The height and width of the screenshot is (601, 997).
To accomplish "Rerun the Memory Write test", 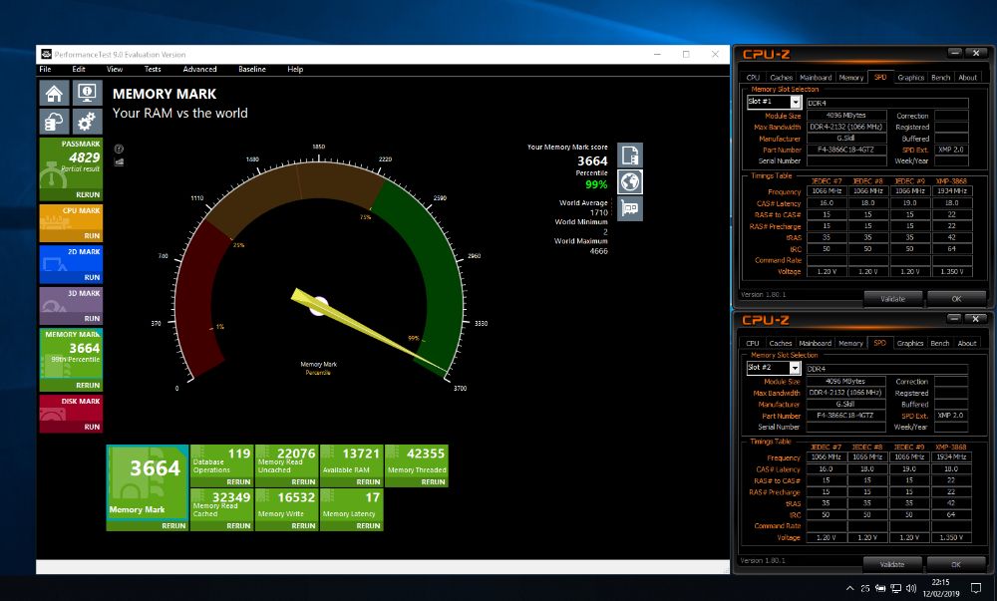I will tap(303, 526).
